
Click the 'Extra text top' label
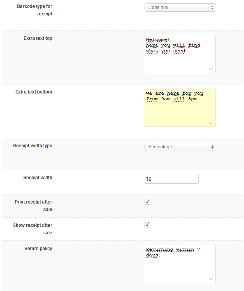coord(38,38)
